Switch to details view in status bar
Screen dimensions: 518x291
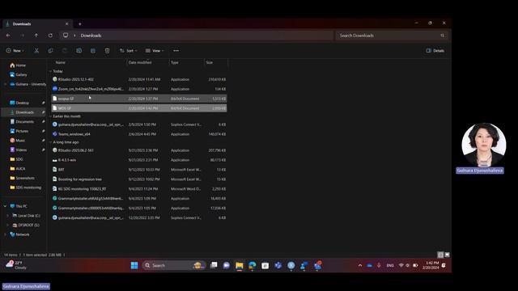pos(440,255)
